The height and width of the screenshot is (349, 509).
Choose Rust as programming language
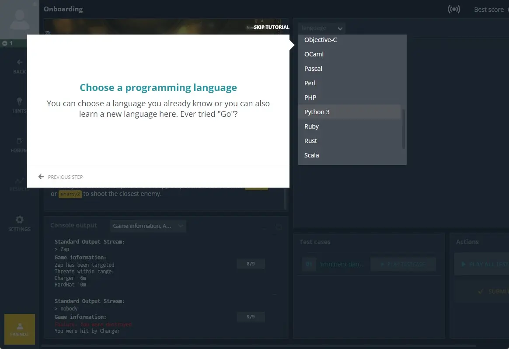(350, 141)
